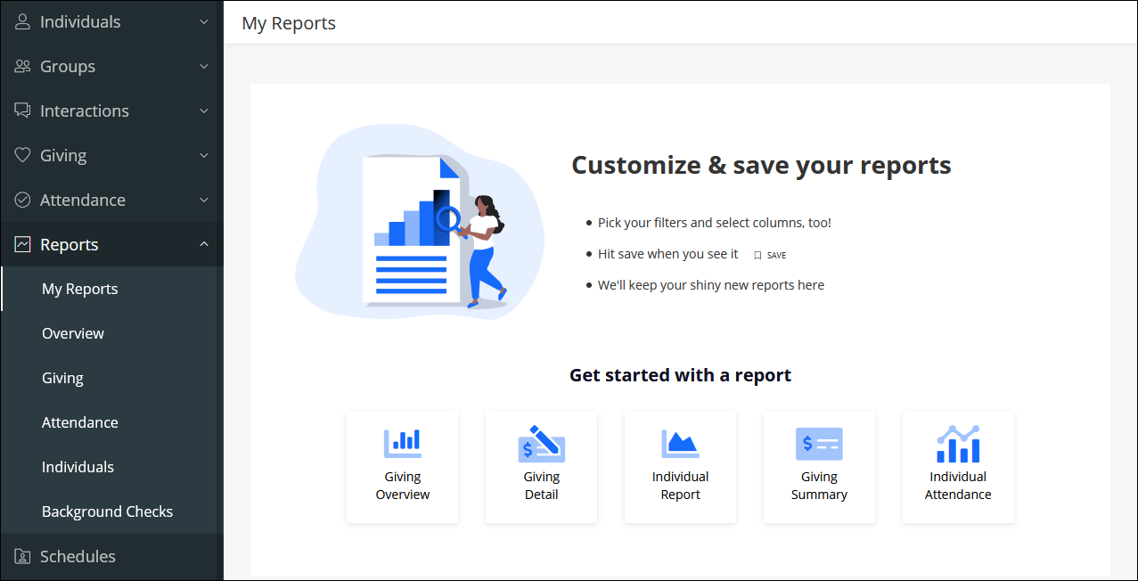This screenshot has height=581, width=1138.
Task: Click the Giving heart icon in sidebar
Action: point(23,155)
